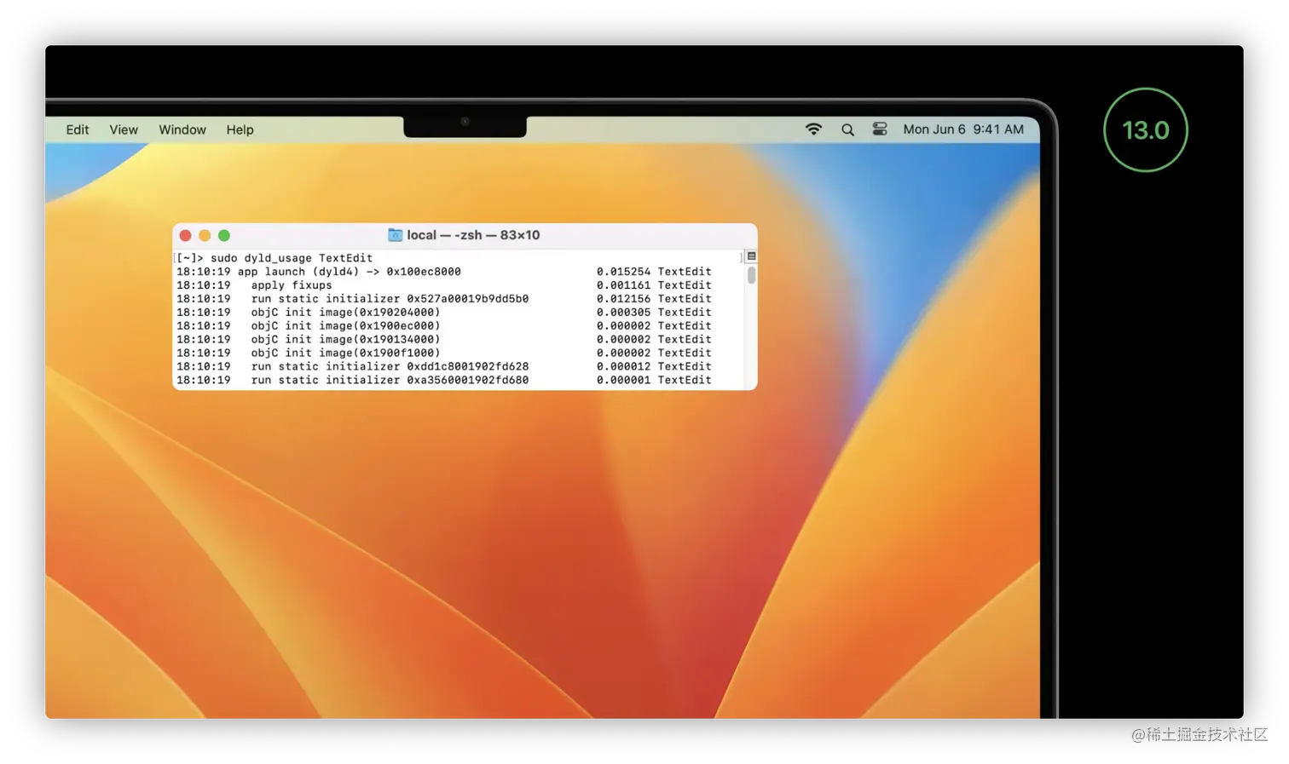The width and height of the screenshot is (1289, 764).
Task: Click the 'sudo dyld_usage TextEdit' command line
Action: tap(292, 258)
